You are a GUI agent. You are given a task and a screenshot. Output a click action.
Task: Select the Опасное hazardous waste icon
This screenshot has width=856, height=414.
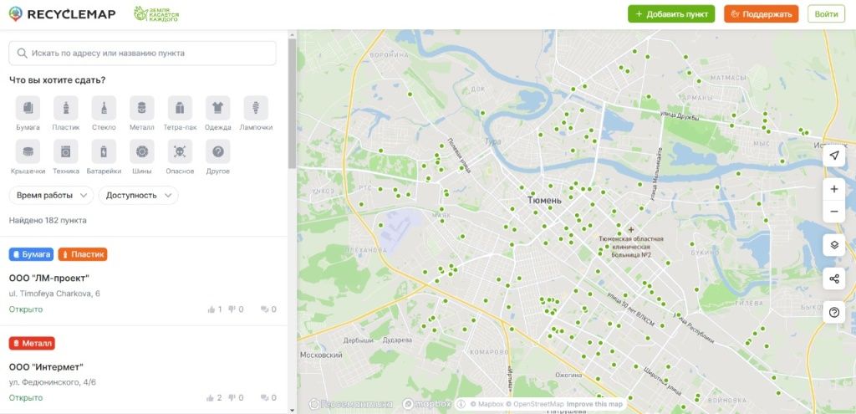click(x=180, y=151)
